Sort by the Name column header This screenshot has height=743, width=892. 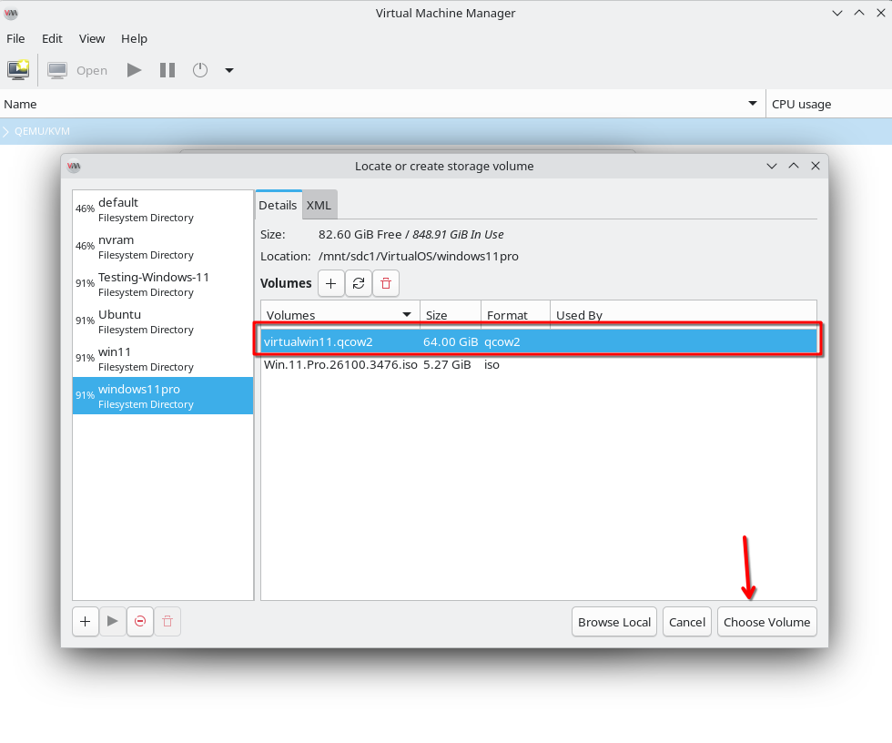click(382, 104)
